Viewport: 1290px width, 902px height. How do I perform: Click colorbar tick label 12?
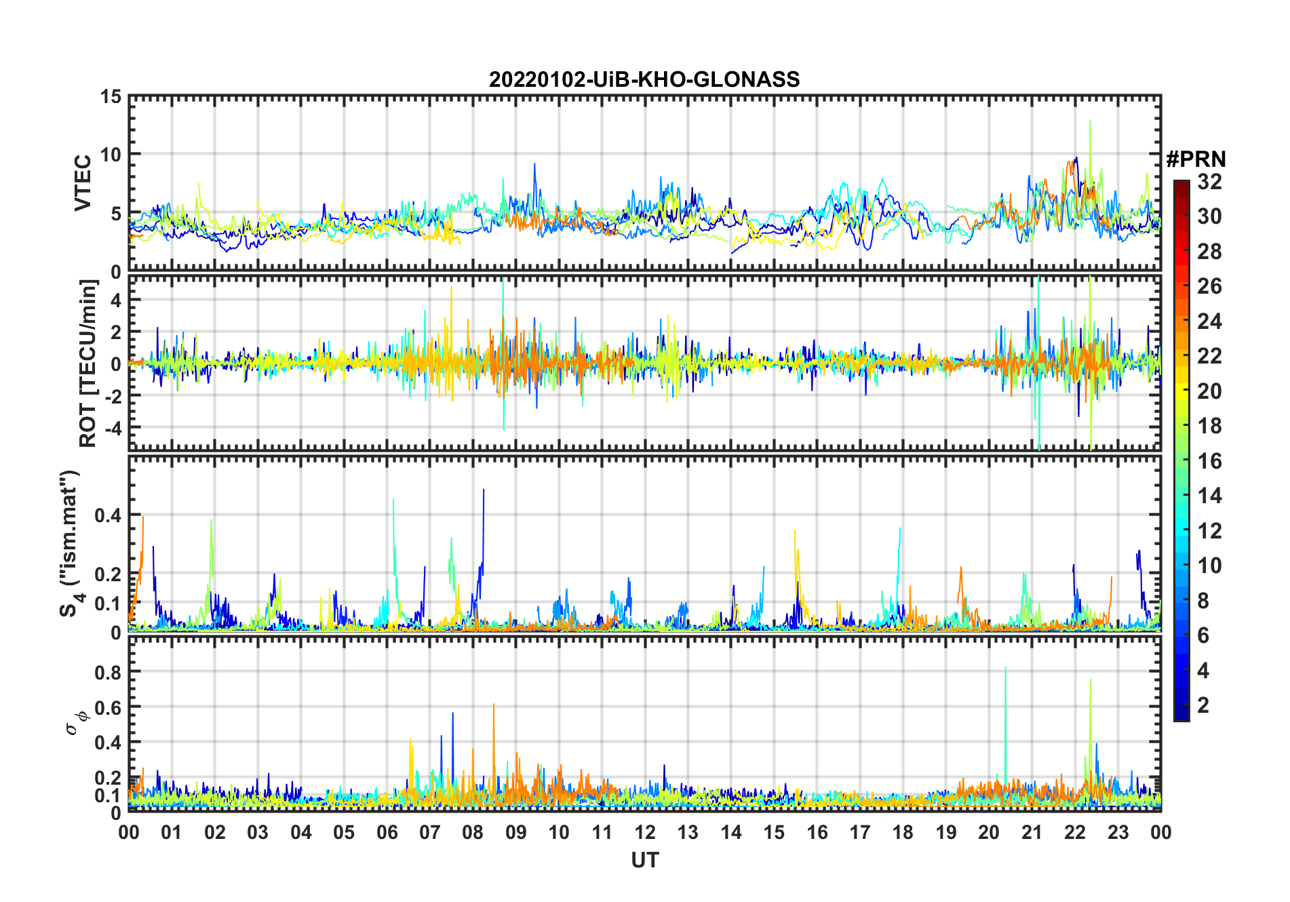(x=1209, y=531)
